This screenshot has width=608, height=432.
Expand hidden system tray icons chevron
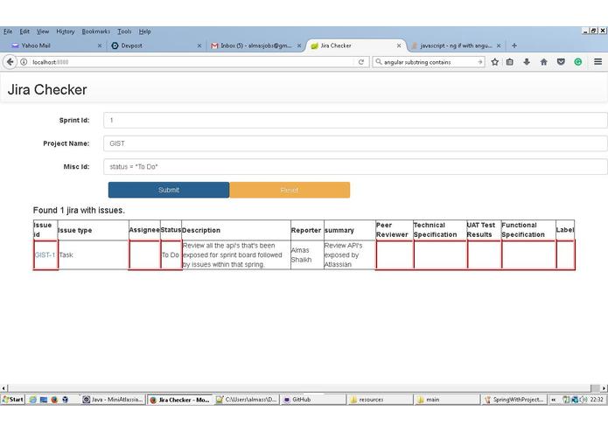[554, 400]
